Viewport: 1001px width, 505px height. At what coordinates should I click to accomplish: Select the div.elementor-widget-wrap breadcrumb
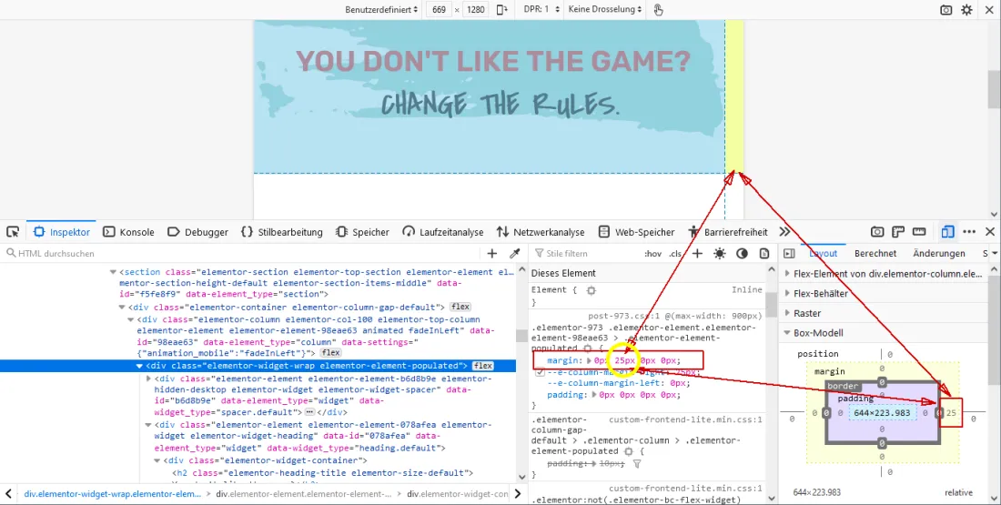tap(112, 493)
